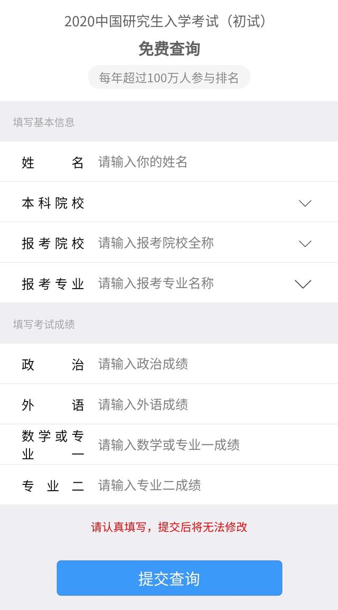The height and width of the screenshot is (610, 338).
Task: Expand the 本科院校 dropdown chevron
Action: coord(305,203)
